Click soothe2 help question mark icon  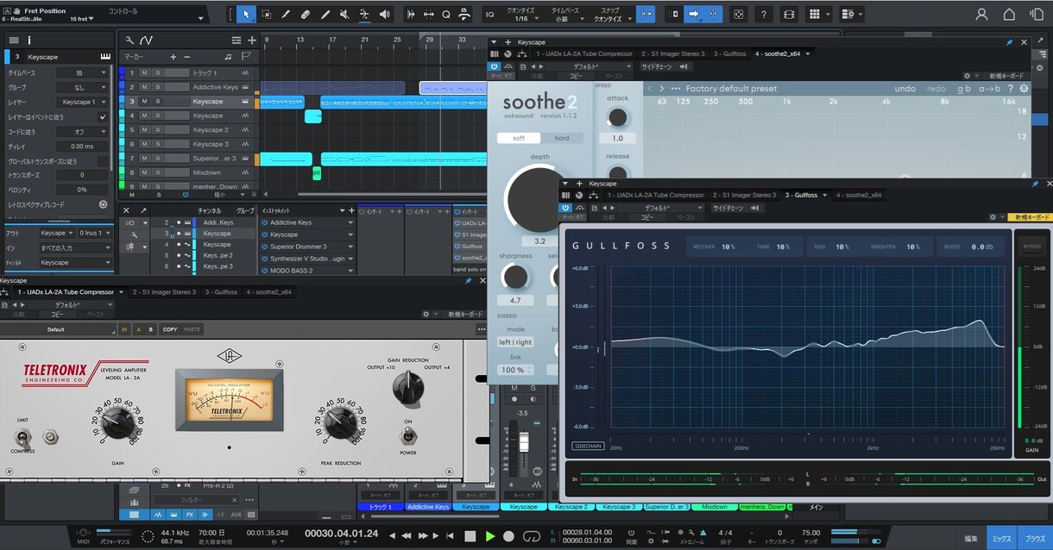tap(1012, 88)
